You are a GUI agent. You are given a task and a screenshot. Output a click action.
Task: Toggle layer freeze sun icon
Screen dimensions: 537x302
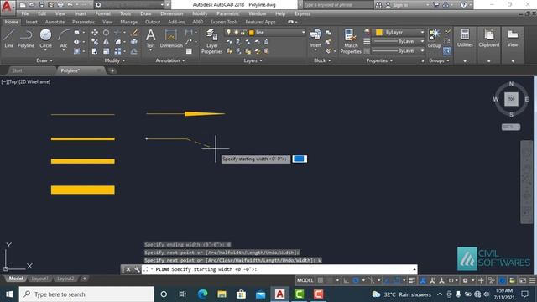pos(236,32)
